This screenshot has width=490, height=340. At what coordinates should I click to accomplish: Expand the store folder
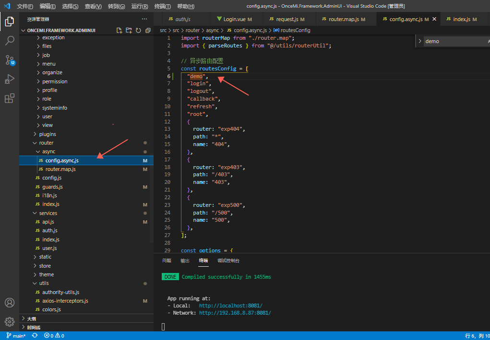[86, 266]
